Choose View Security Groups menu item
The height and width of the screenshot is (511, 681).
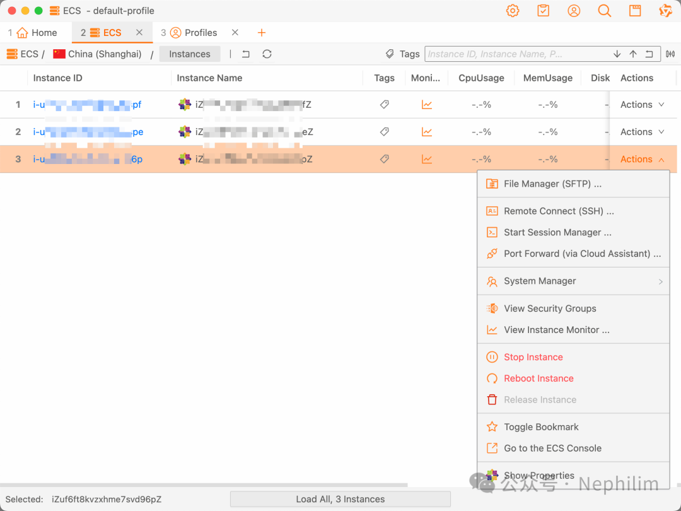coord(573,308)
